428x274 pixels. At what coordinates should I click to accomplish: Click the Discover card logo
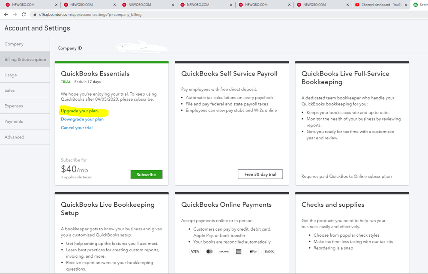point(224,251)
